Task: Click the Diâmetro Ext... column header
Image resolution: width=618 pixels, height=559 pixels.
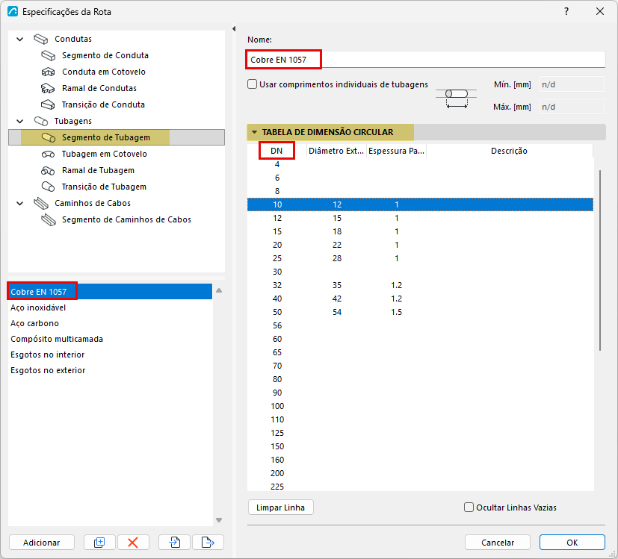Action: [336, 151]
